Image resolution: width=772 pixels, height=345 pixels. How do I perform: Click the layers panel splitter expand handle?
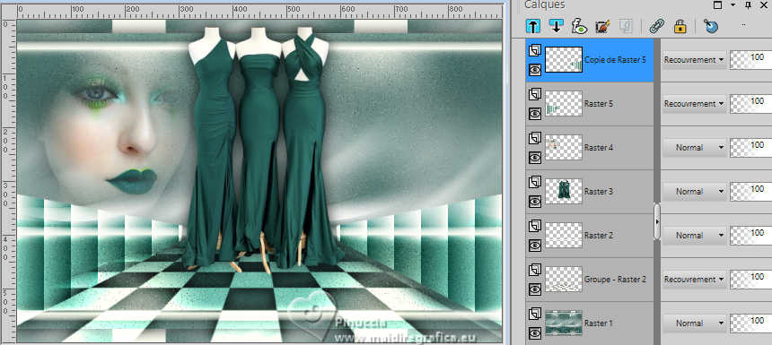[657, 222]
